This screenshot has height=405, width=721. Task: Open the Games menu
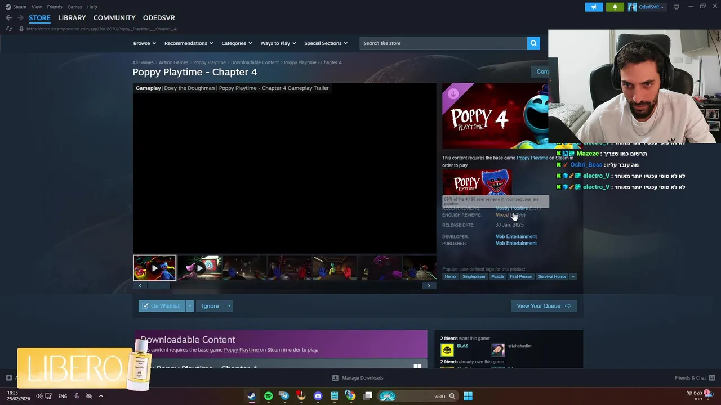point(74,7)
